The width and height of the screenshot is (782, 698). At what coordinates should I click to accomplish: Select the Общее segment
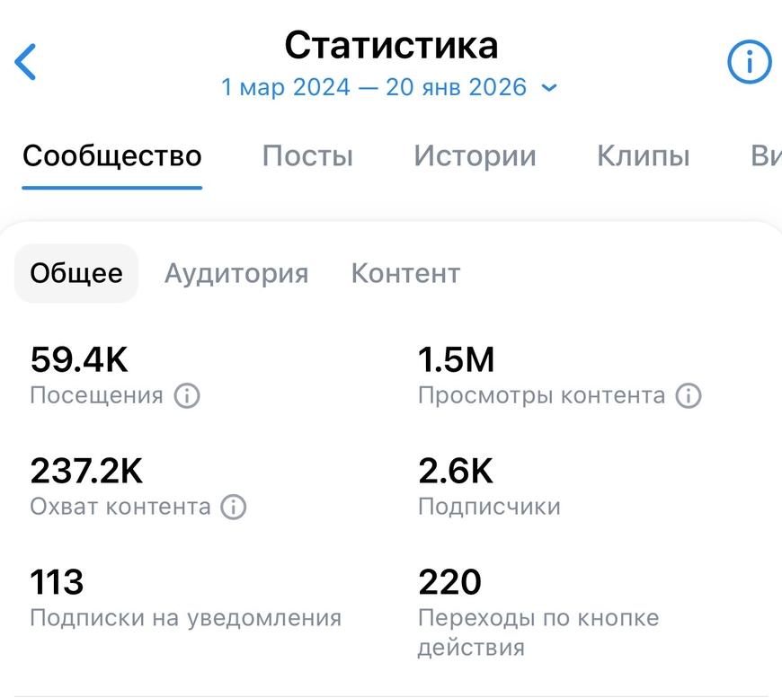tap(76, 273)
